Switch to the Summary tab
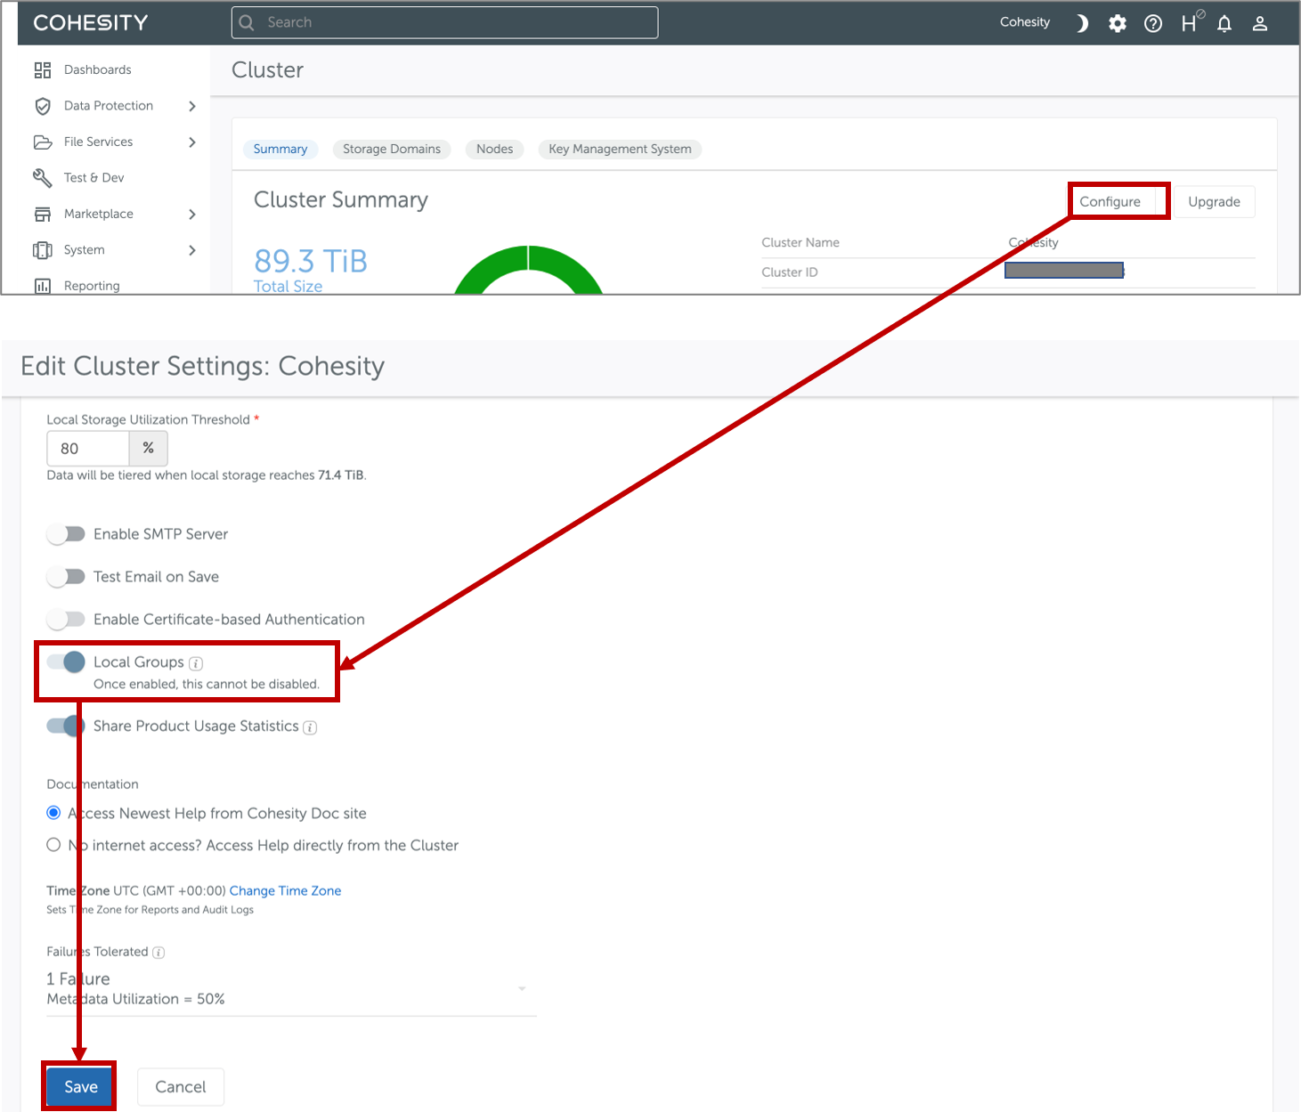This screenshot has width=1301, height=1112. pyautogui.click(x=281, y=149)
